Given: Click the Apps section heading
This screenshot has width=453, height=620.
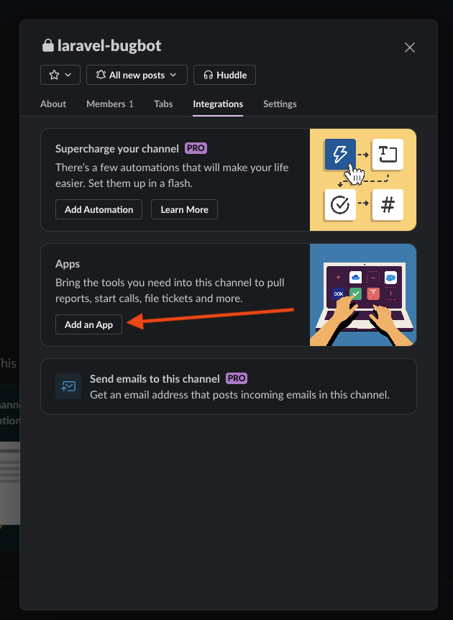Looking at the screenshot, I should click(x=68, y=264).
